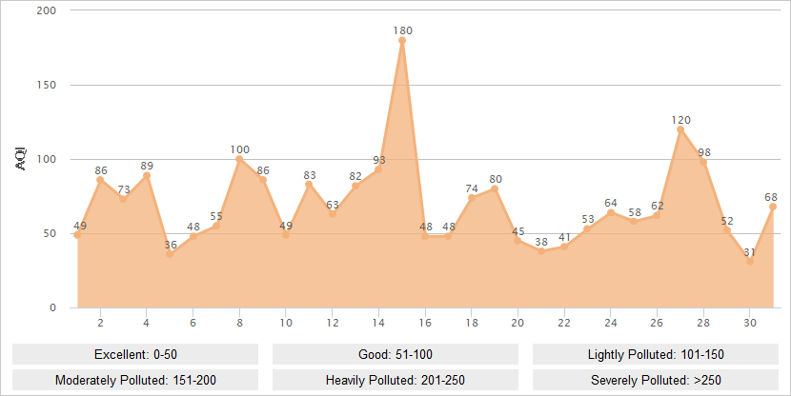This screenshot has width=791, height=396.
Task: Click the x-axis day label 26
Action: click(x=657, y=323)
